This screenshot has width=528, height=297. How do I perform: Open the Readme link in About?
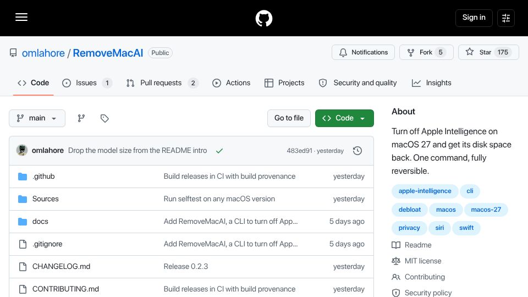(x=418, y=245)
